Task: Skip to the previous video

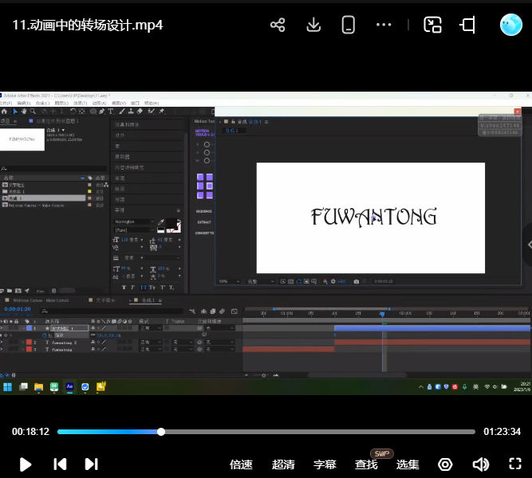Action: (x=60, y=464)
